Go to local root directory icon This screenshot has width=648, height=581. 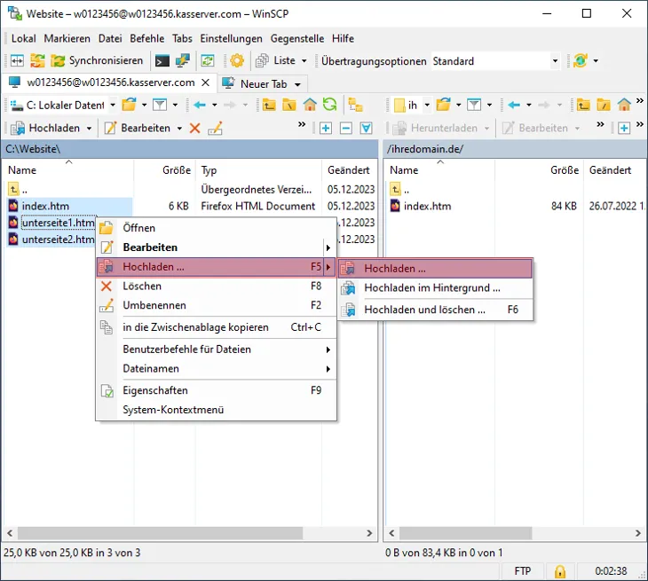(x=289, y=105)
